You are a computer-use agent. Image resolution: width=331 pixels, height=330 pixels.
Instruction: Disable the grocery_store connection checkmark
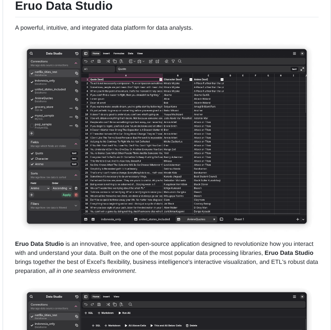pos(32,108)
